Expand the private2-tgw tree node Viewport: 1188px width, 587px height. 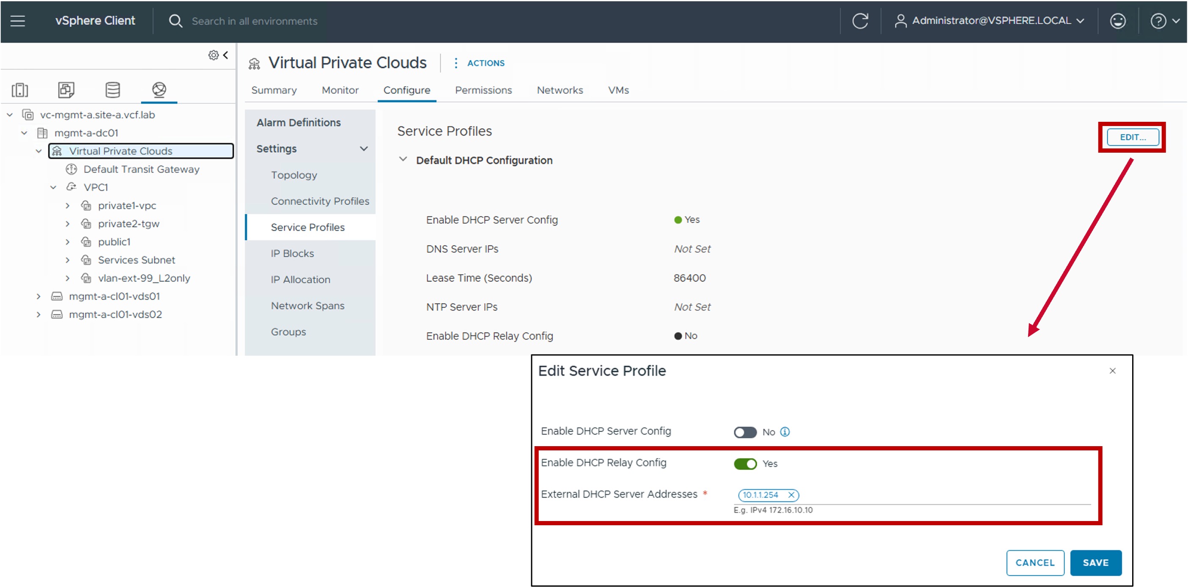point(67,224)
